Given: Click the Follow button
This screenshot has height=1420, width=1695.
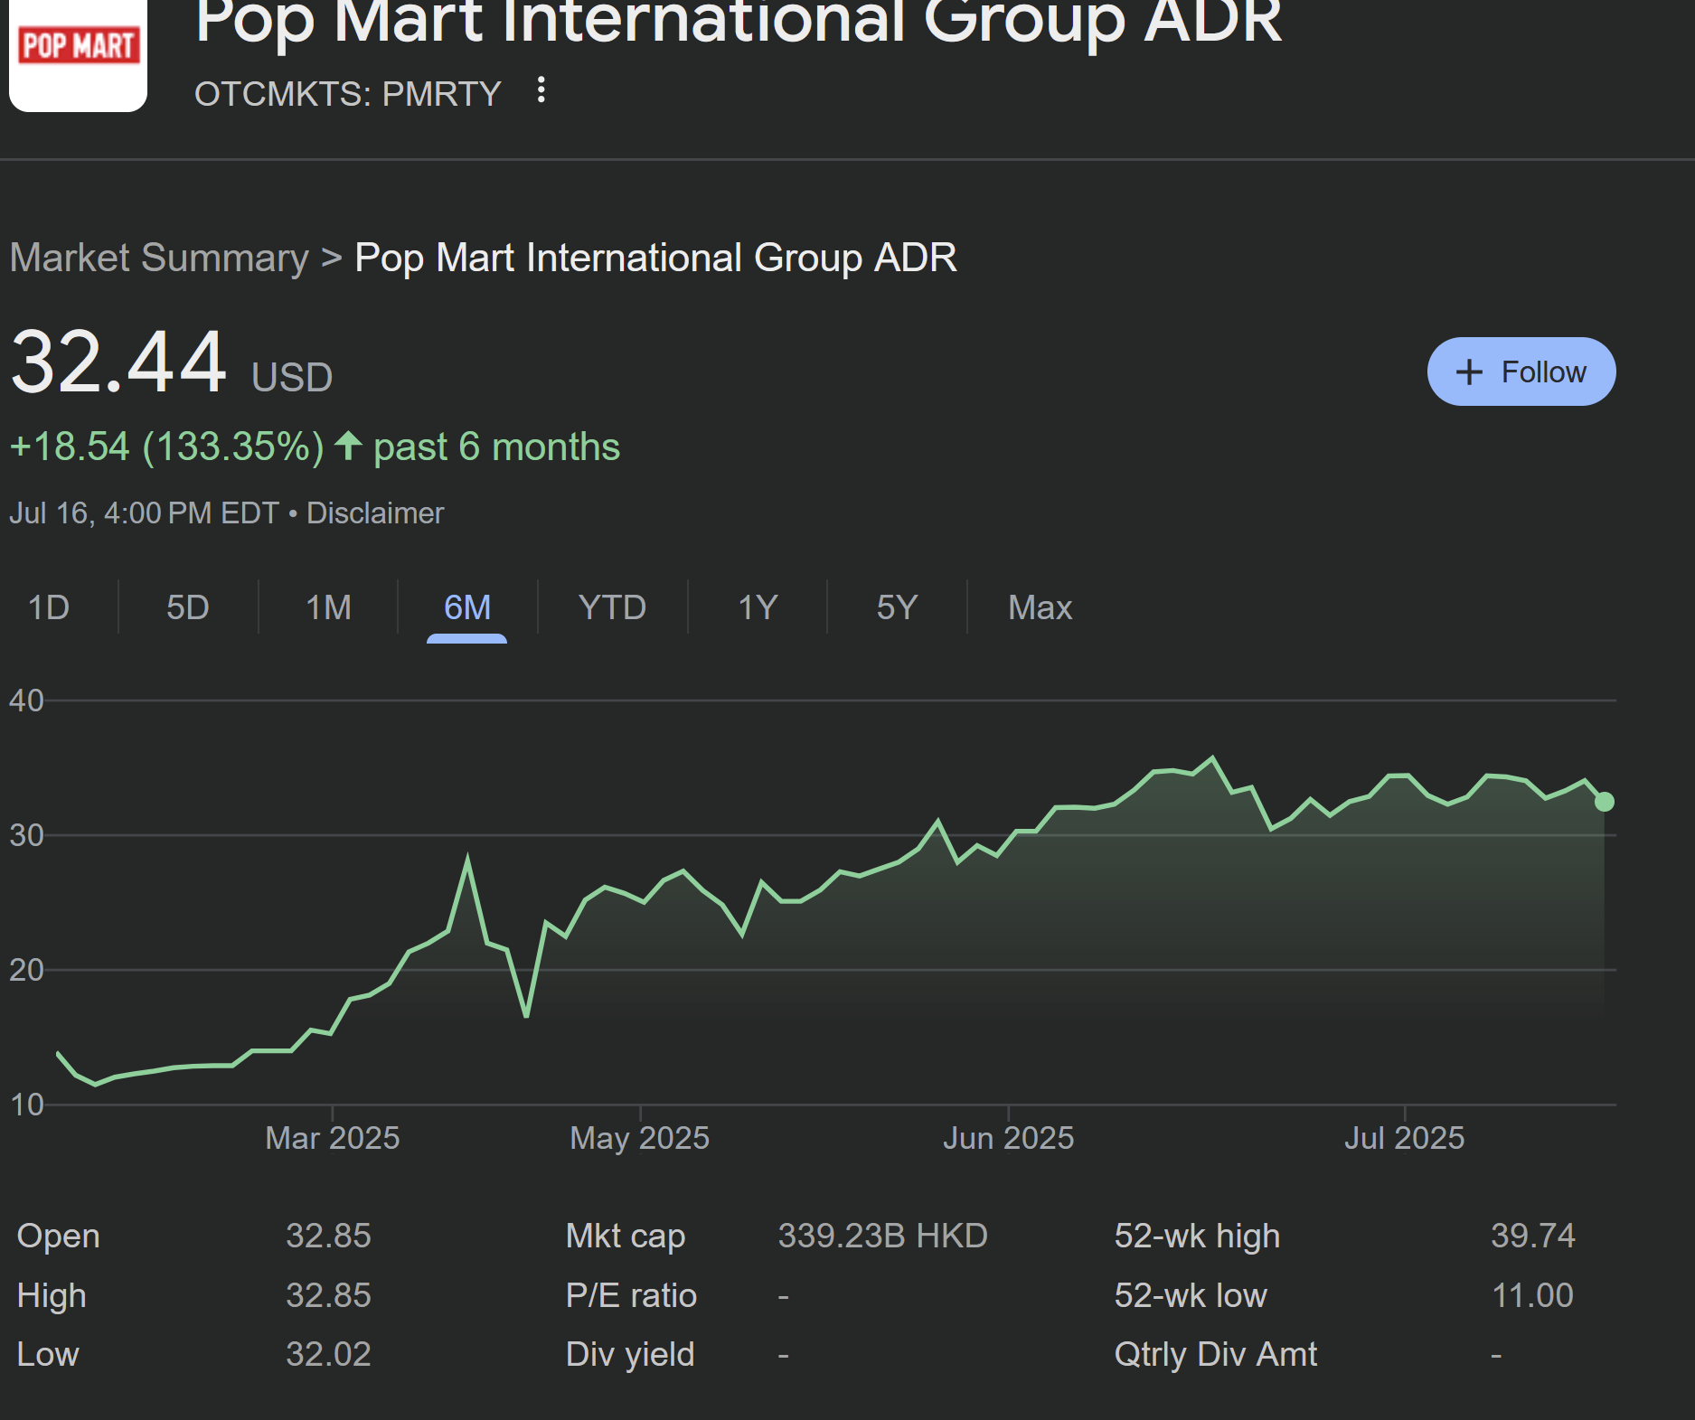Looking at the screenshot, I should pos(1521,371).
